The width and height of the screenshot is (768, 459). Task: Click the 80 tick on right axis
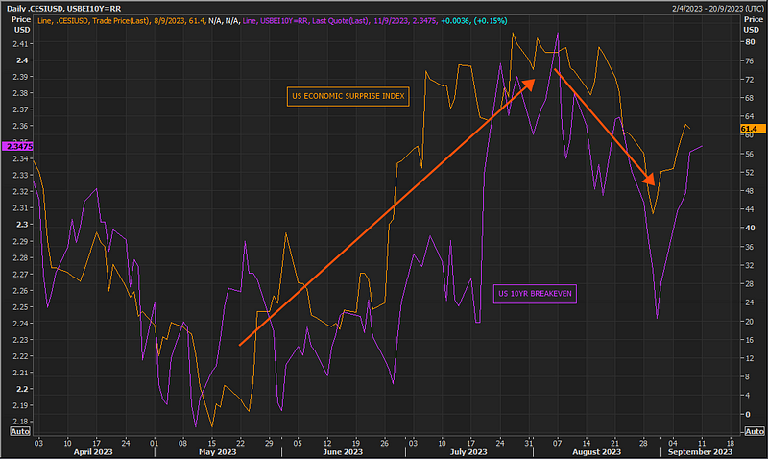(750, 42)
